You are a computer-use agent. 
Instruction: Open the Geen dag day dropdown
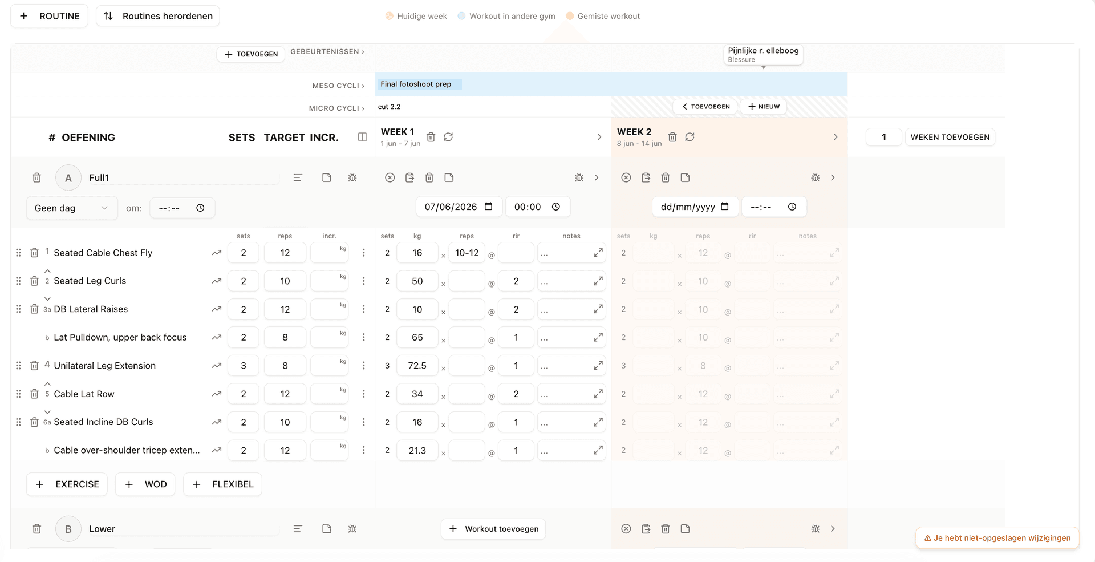click(x=72, y=208)
